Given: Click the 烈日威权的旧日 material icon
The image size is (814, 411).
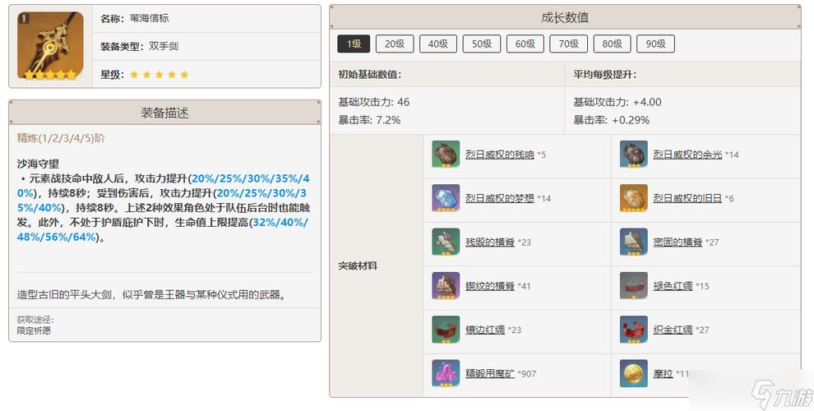Looking at the screenshot, I should [634, 198].
